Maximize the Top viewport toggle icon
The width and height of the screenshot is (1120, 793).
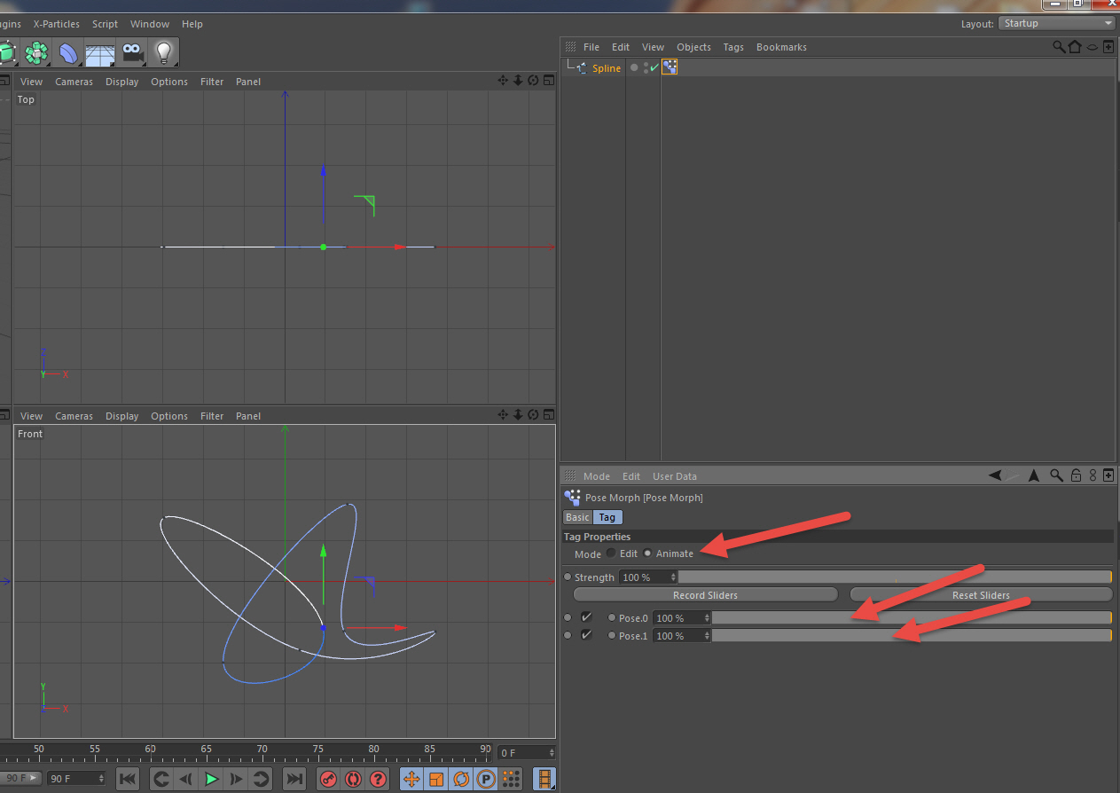click(548, 81)
